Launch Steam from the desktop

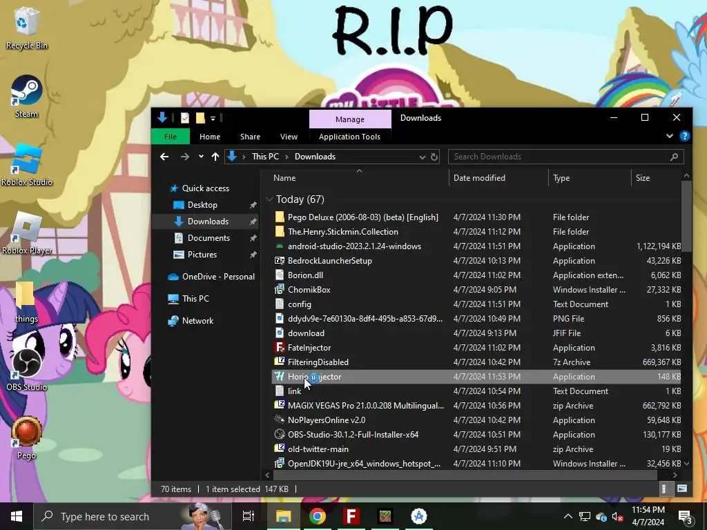(x=26, y=97)
